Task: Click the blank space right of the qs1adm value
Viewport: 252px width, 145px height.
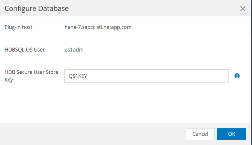Action: [162, 50]
